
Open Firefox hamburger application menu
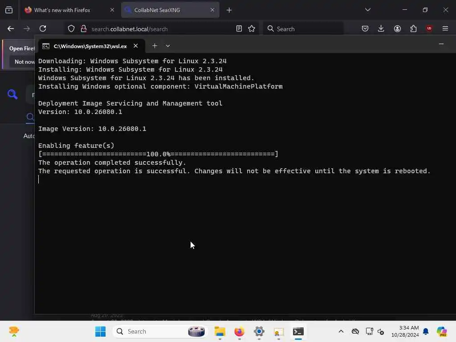click(x=445, y=28)
